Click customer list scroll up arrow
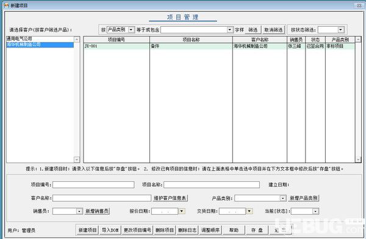Screen dimensions: 366x239 (x=77, y=40)
